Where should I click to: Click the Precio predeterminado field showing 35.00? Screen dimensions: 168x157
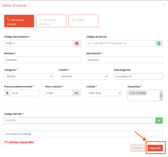[25, 93]
